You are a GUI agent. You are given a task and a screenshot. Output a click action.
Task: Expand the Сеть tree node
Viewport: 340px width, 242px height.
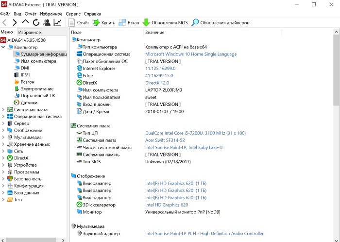click(x=3, y=151)
